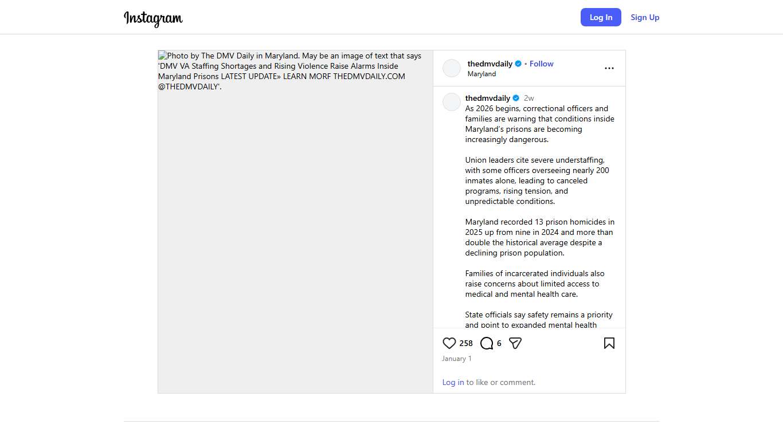This screenshot has height=440, width=783.
Task: Click the 258 likes count
Action: [x=466, y=343]
